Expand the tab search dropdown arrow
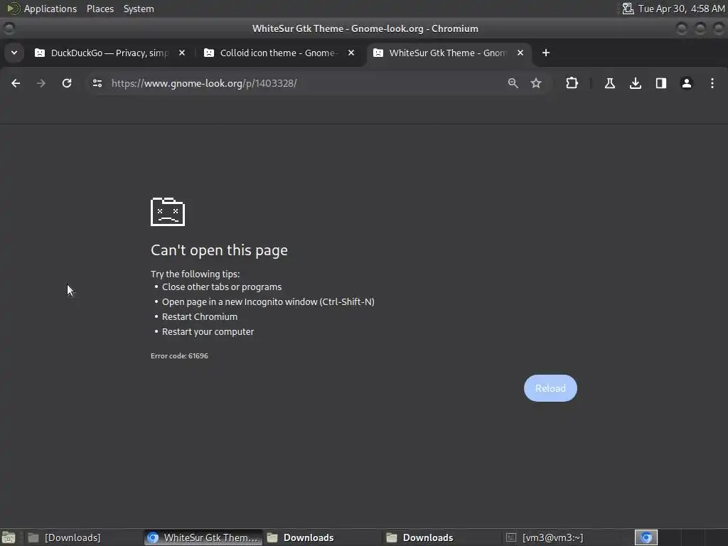 pos(14,53)
